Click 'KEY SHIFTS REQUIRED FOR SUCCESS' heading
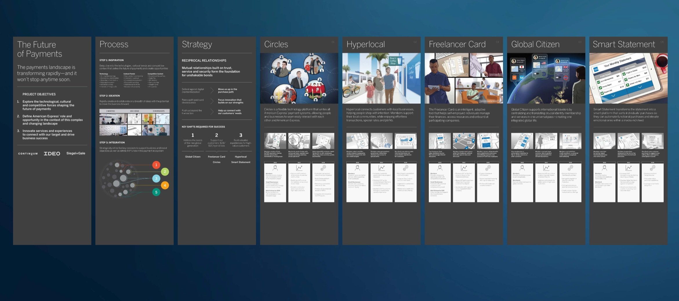The image size is (679, 301). click(203, 127)
